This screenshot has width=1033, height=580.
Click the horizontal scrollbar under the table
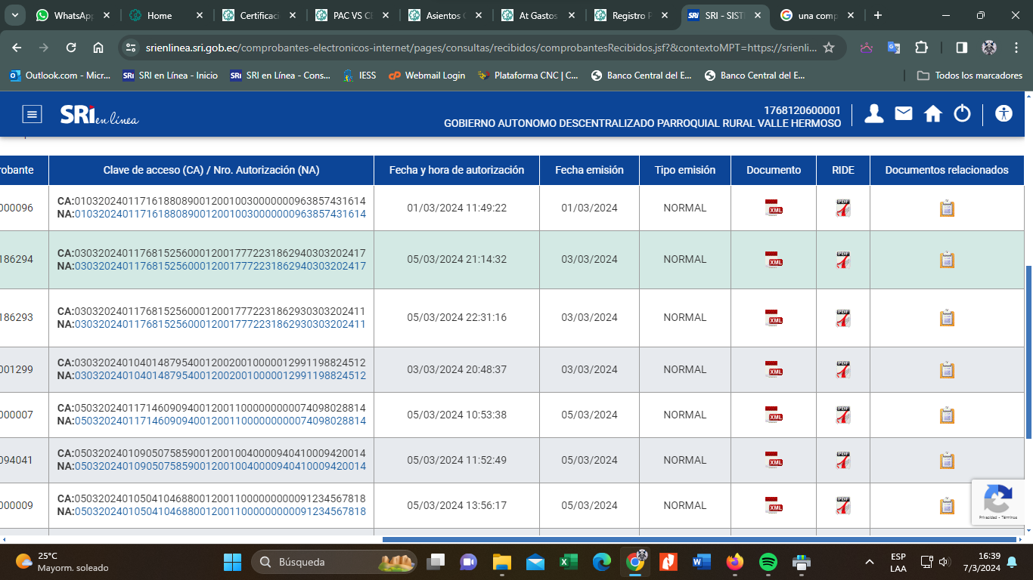(700, 539)
